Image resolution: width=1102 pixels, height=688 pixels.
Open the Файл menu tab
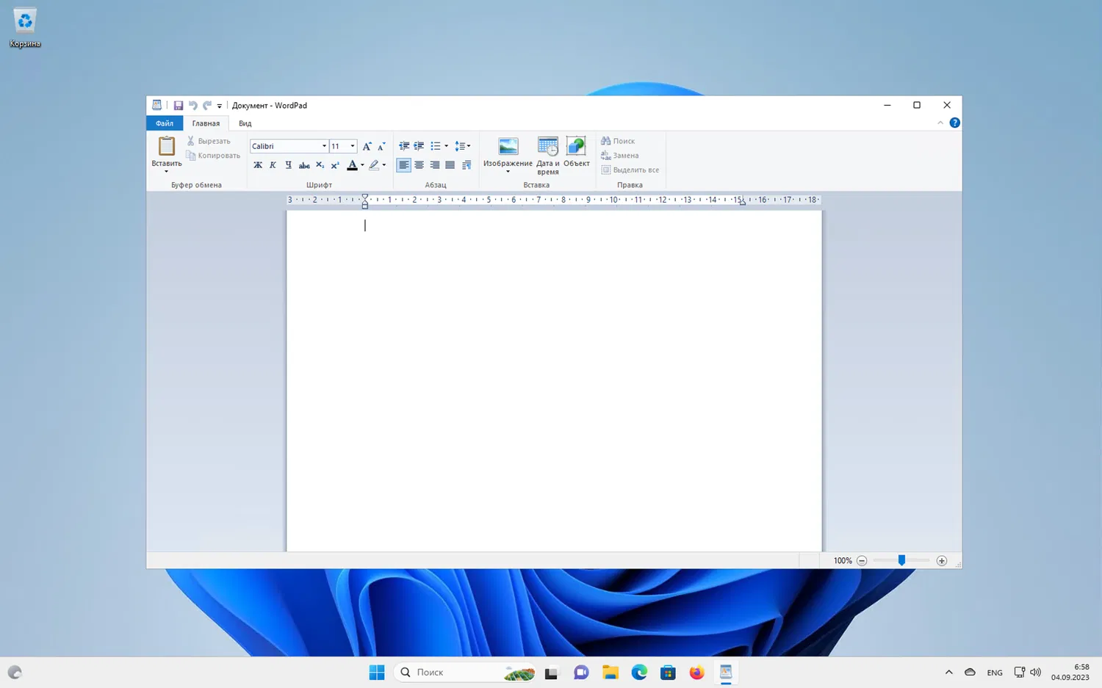(165, 123)
